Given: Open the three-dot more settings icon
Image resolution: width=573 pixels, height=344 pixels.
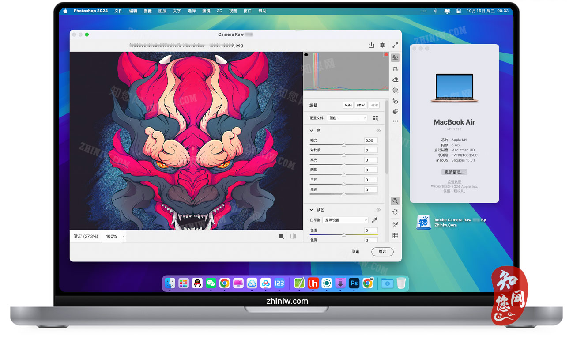Looking at the screenshot, I should coord(395,121).
